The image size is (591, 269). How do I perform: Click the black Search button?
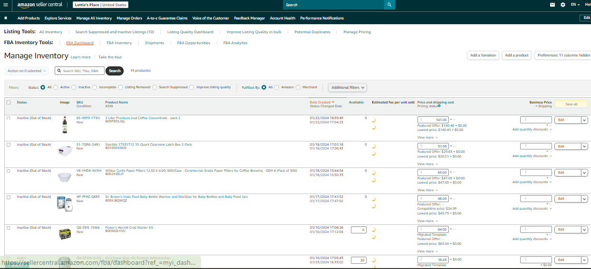click(x=115, y=71)
